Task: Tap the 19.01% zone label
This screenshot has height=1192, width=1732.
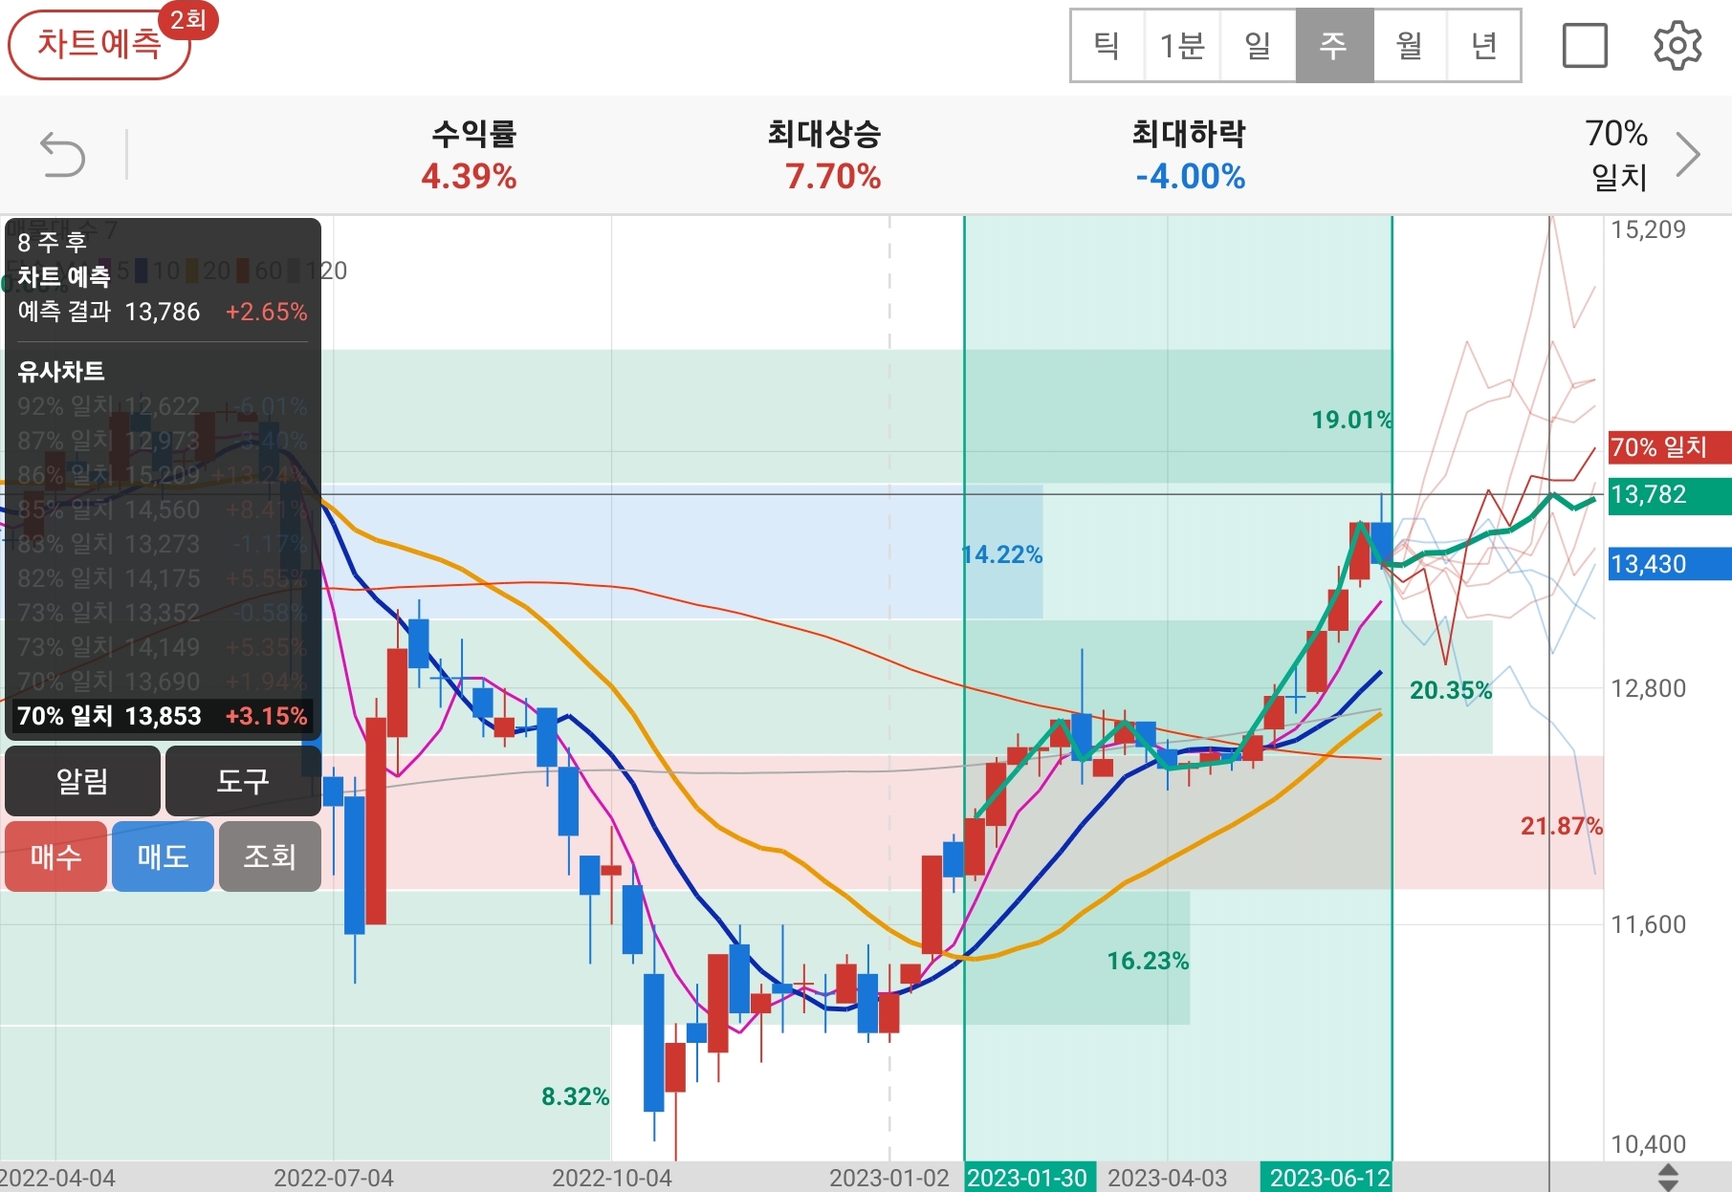Action: pyautogui.click(x=1351, y=420)
